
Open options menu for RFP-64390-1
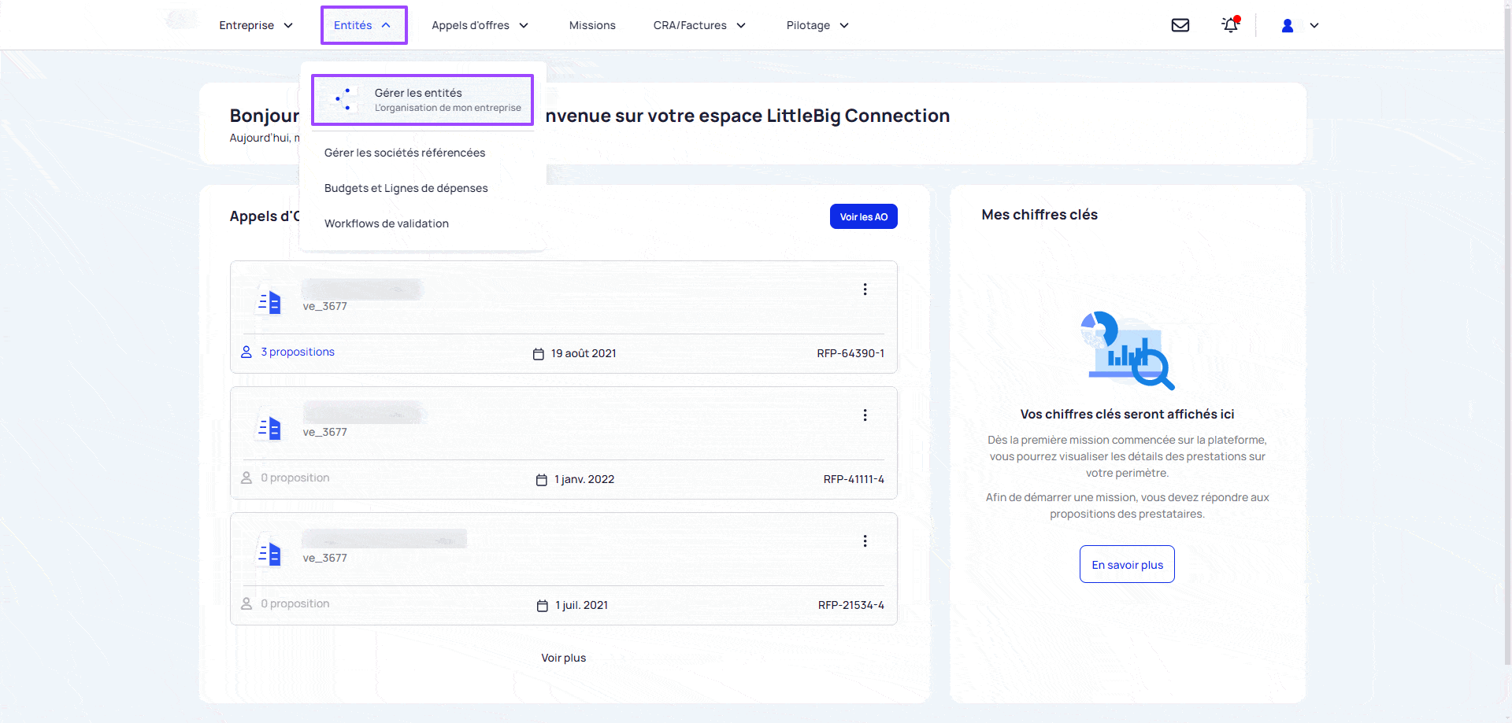coord(865,290)
